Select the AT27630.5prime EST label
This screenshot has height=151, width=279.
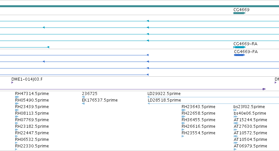click(x=250, y=126)
